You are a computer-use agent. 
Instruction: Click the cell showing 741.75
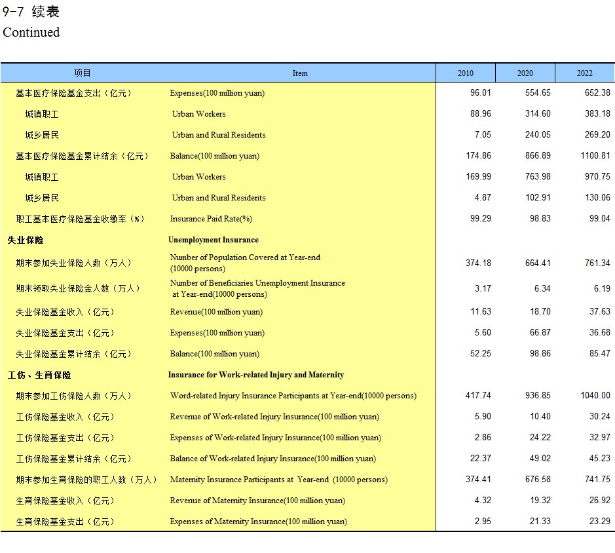coord(597,479)
